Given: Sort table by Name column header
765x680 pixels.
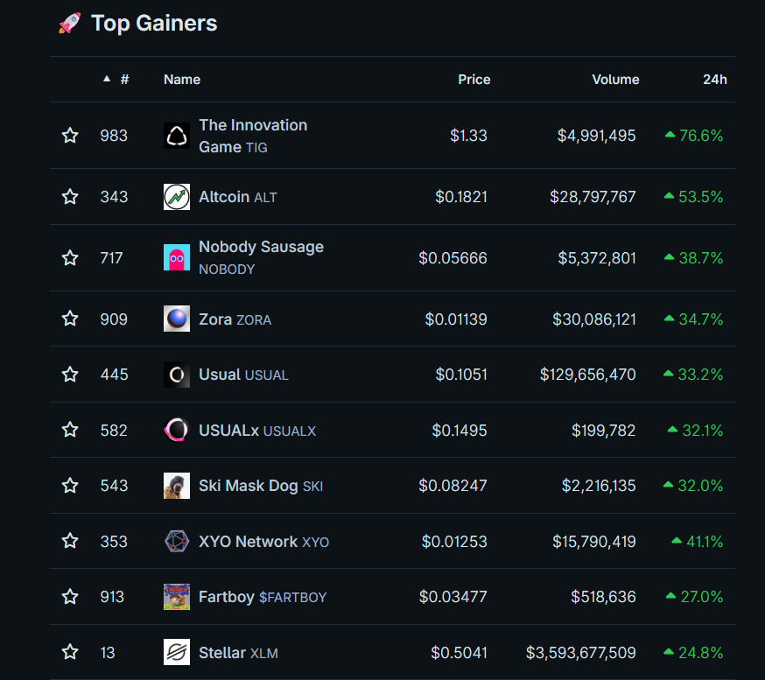Looking at the screenshot, I should coord(182,80).
